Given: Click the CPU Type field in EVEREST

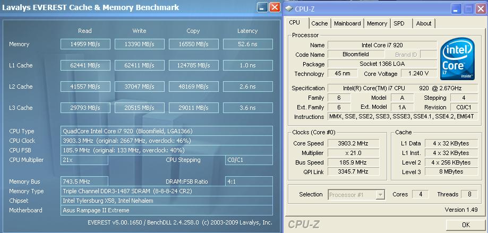Looking at the screenshot, I should click(x=167, y=131).
